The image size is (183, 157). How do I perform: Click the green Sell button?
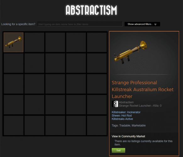[118, 150]
